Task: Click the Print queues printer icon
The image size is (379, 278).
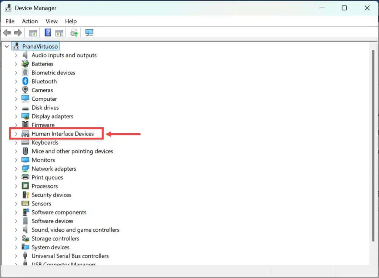Action: (25, 177)
